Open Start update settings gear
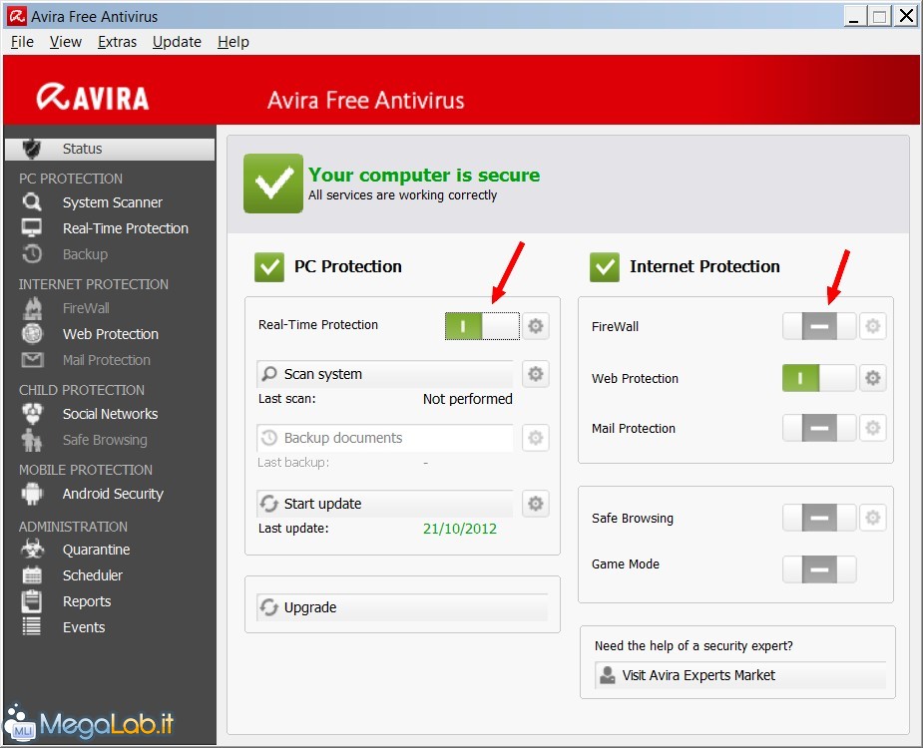Viewport: 923px width, 748px height. point(535,504)
